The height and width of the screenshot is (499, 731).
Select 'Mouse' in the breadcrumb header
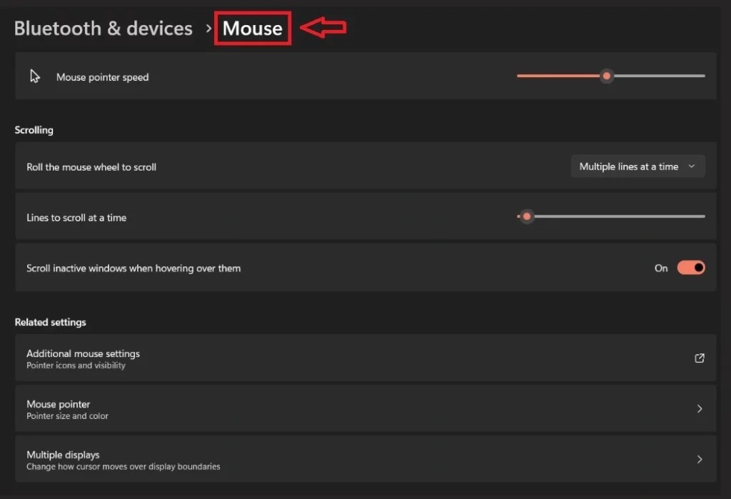pos(252,29)
